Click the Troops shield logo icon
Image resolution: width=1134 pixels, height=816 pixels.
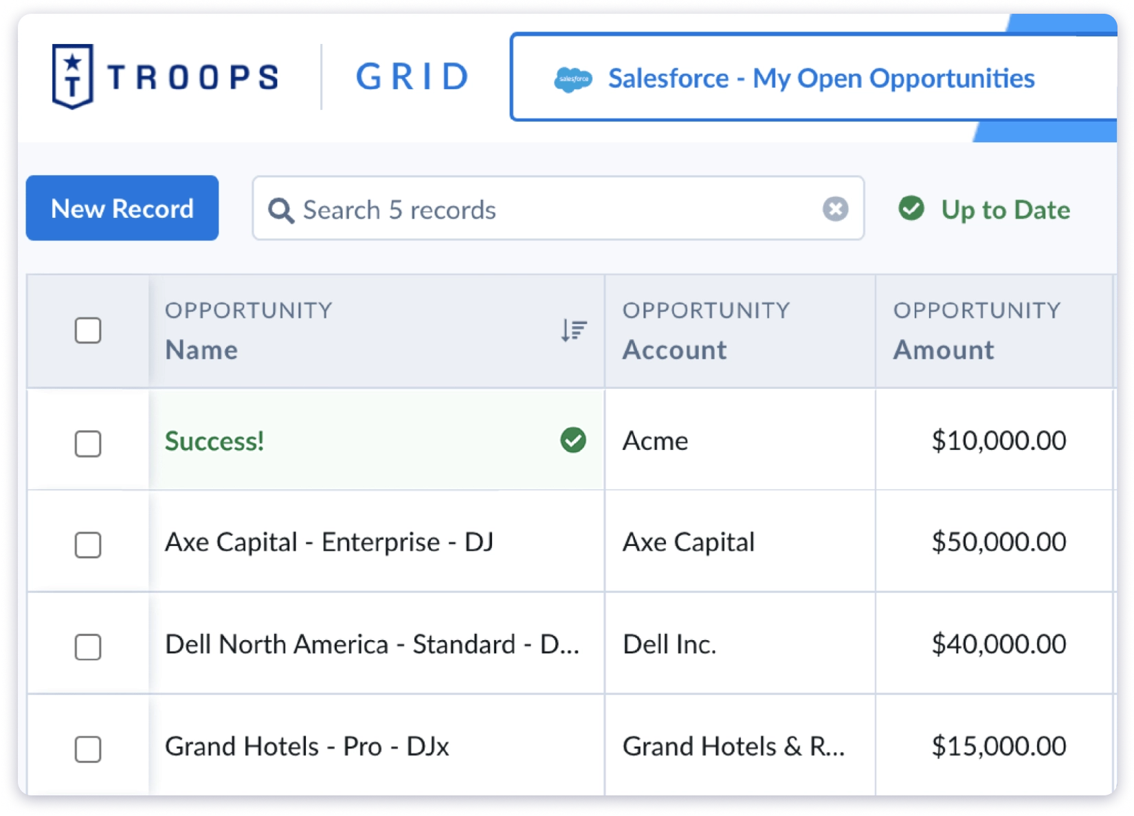[x=72, y=76]
